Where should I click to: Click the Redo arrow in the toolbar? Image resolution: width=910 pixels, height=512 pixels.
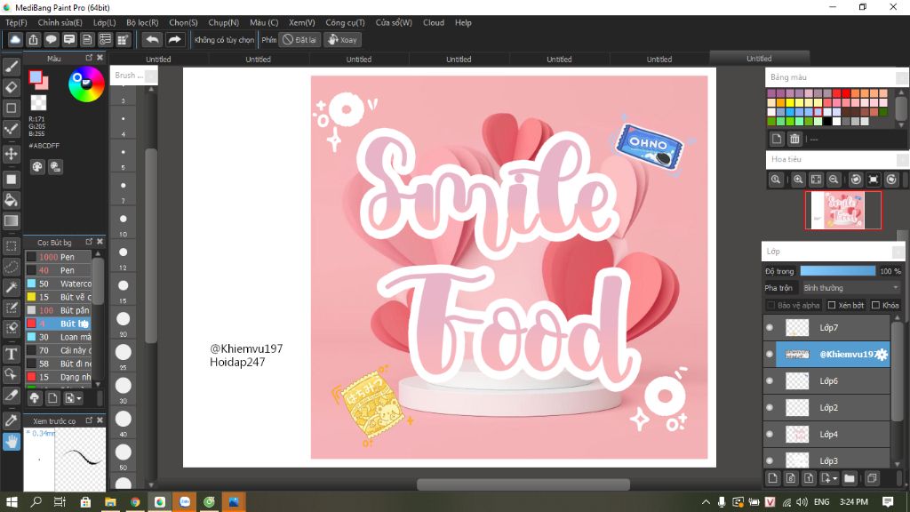174,39
